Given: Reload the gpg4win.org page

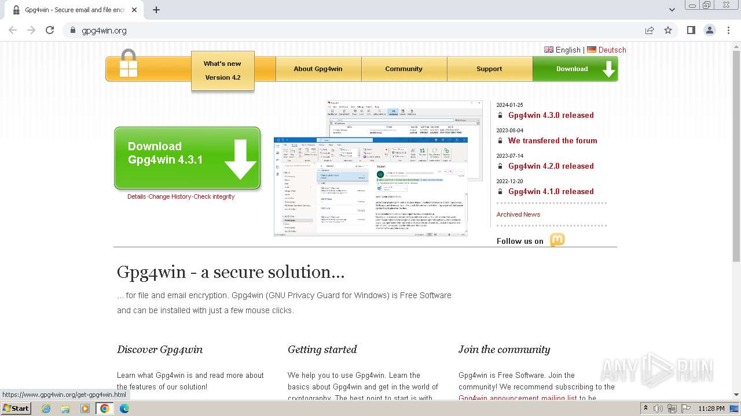Looking at the screenshot, I should tap(50, 30).
